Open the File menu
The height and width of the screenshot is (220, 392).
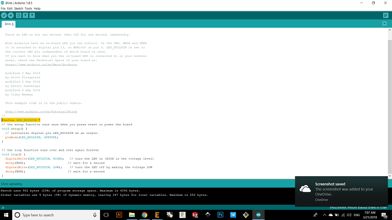pos(3,9)
